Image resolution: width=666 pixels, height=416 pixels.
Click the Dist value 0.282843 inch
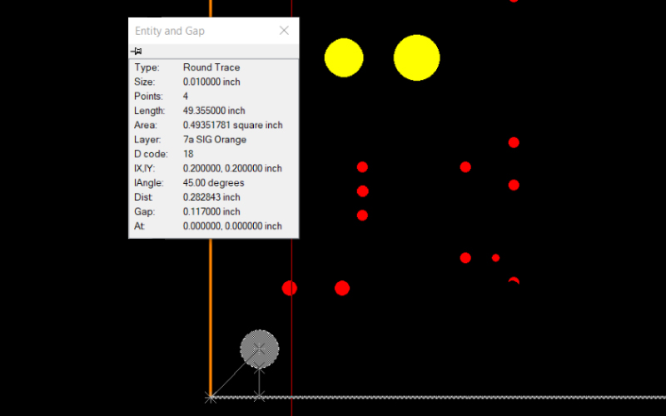pos(211,197)
